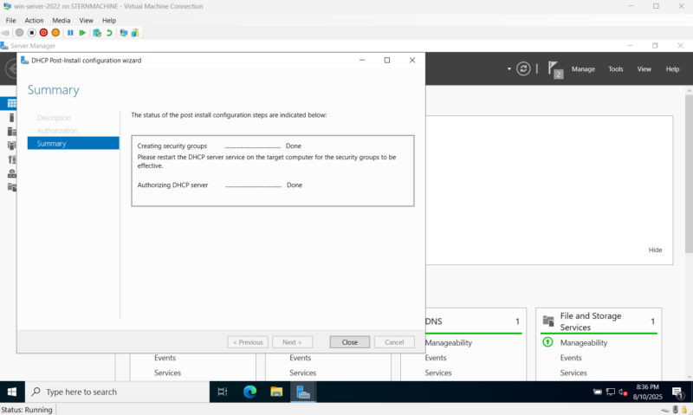Image resolution: width=693 pixels, height=415 pixels.
Task: Revert the VM using the green arrow icon
Action: tap(109, 33)
